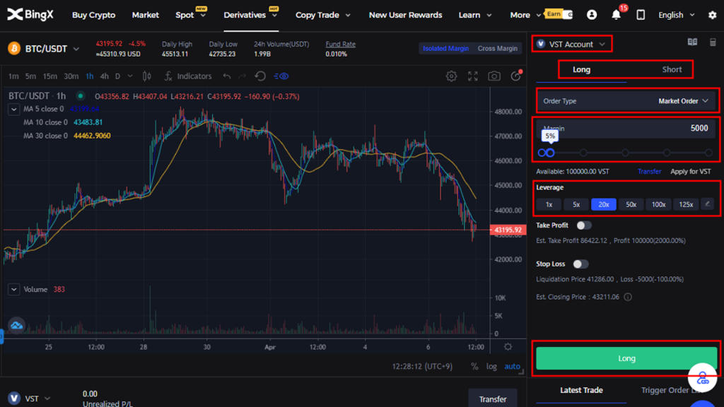The width and height of the screenshot is (724, 407).
Task: Open the order book icon
Action: point(692,42)
